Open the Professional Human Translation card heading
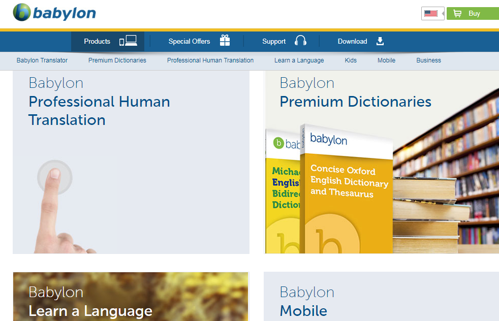 (99, 110)
